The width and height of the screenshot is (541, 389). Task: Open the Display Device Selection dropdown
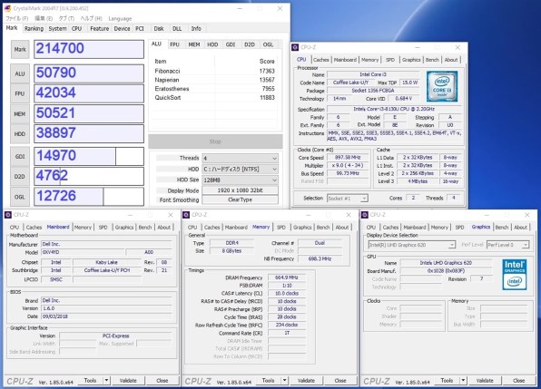pos(411,245)
